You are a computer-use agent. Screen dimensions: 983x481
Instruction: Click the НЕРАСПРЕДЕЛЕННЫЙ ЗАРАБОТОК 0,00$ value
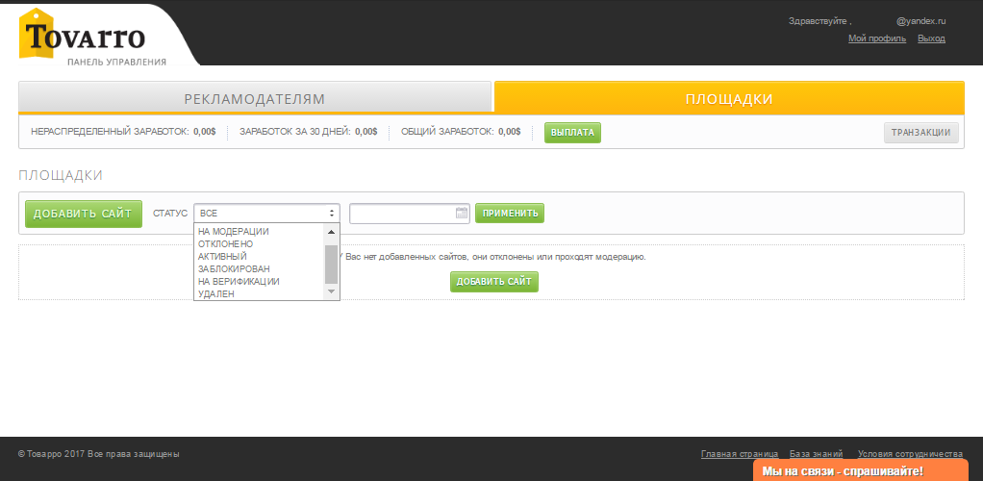click(204, 133)
